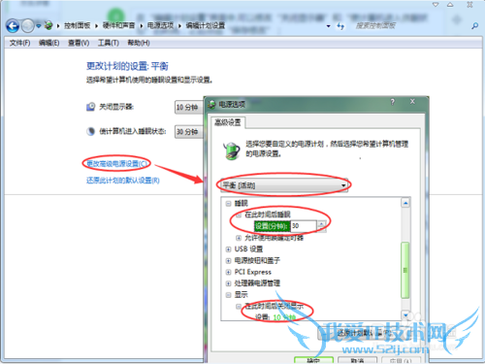This screenshot has height=364, width=485.
Task: Click the 电源选项 dialog title icon
Action: click(x=211, y=104)
